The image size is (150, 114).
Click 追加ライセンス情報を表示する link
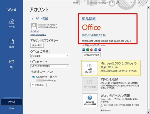point(94,35)
